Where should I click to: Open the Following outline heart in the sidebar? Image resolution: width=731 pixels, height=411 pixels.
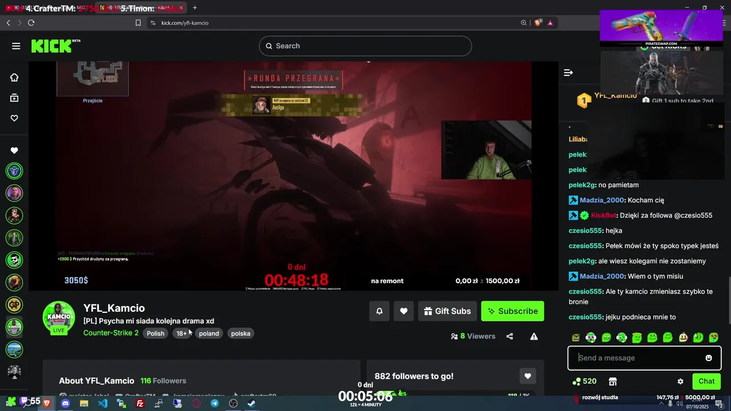14,118
